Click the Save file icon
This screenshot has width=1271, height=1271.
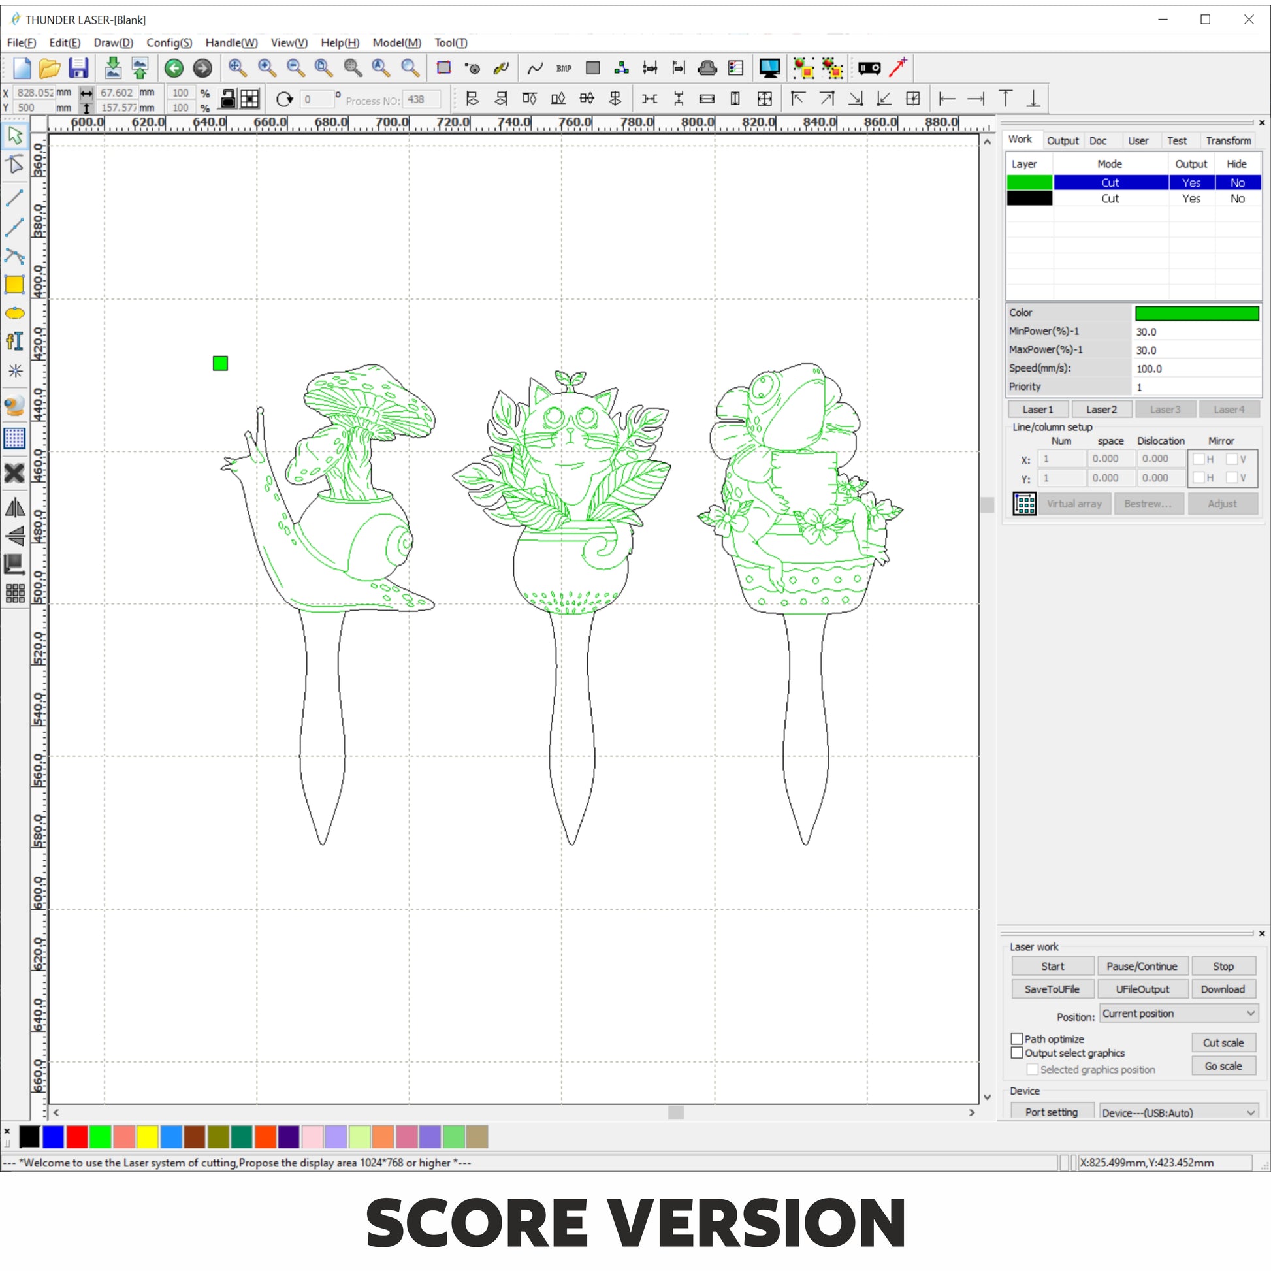coord(78,68)
